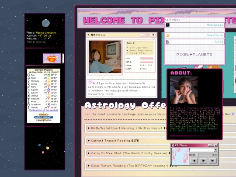This screenshot has width=236, height=177.
Task: Click the Pisces sign glyph in TrueNode row
Action: [49, 104]
